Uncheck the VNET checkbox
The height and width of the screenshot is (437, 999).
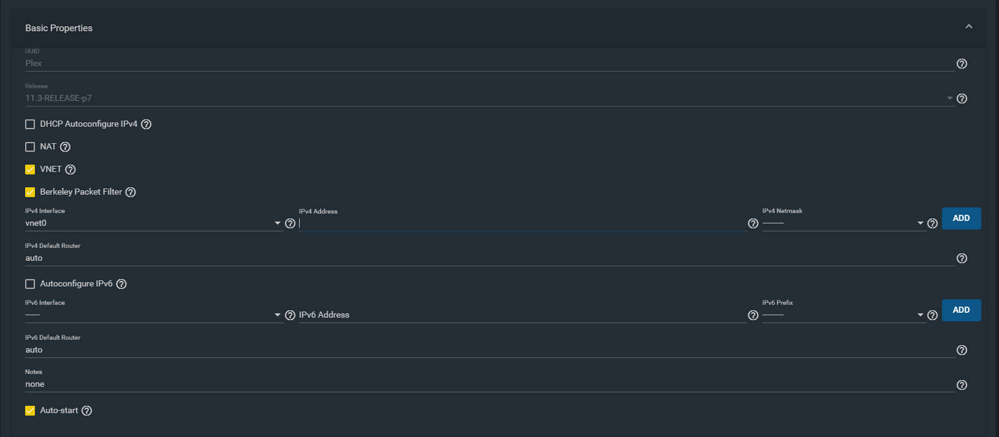(x=30, y=170)
